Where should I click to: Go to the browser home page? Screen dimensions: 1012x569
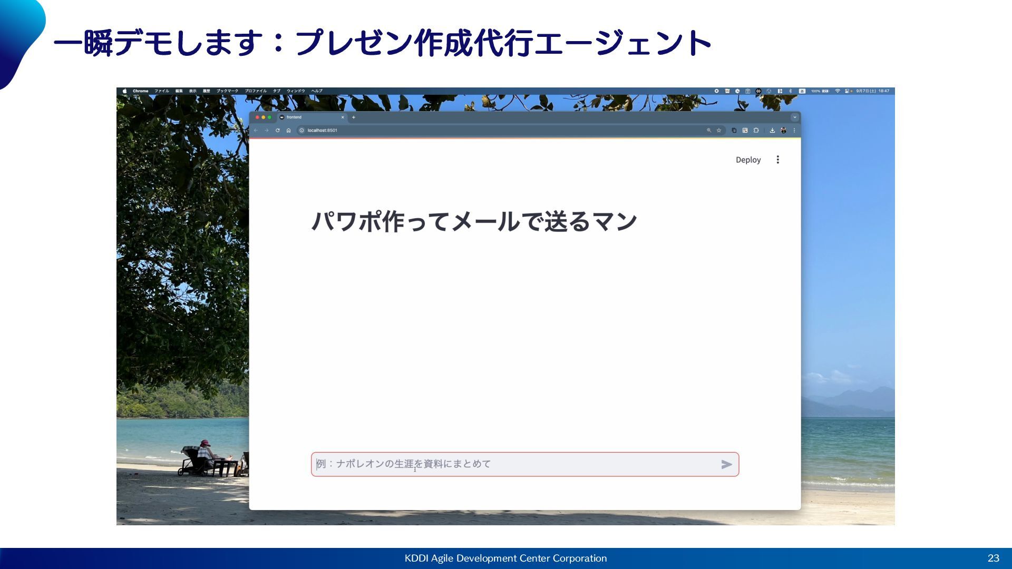click(288, 130)
